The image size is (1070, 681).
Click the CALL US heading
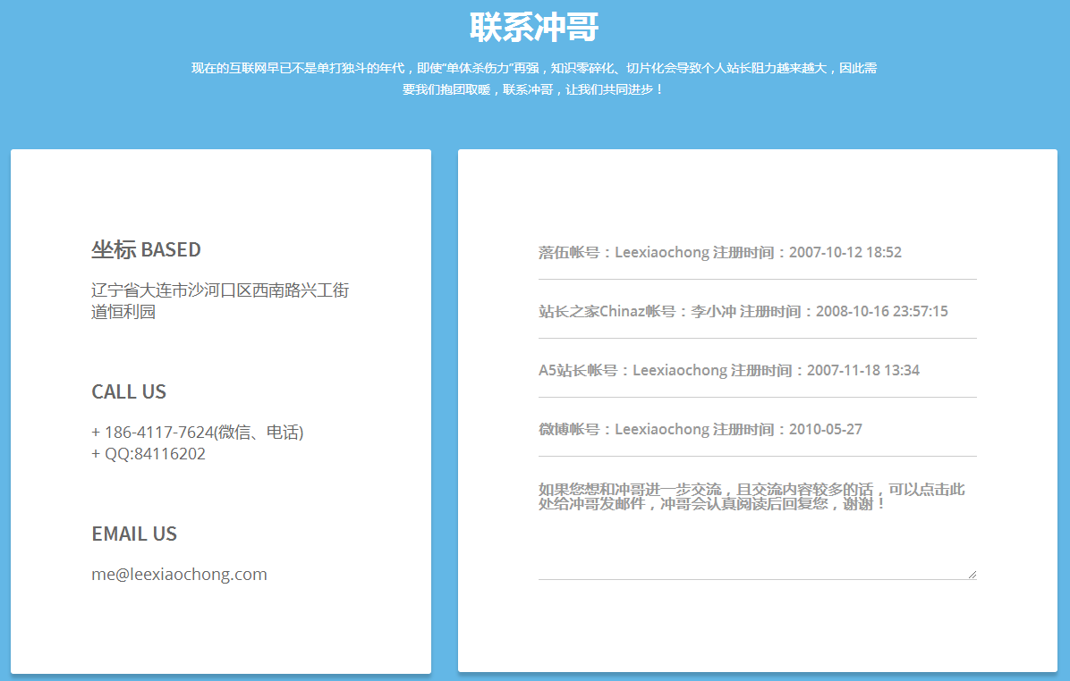[x=129, y=391]
